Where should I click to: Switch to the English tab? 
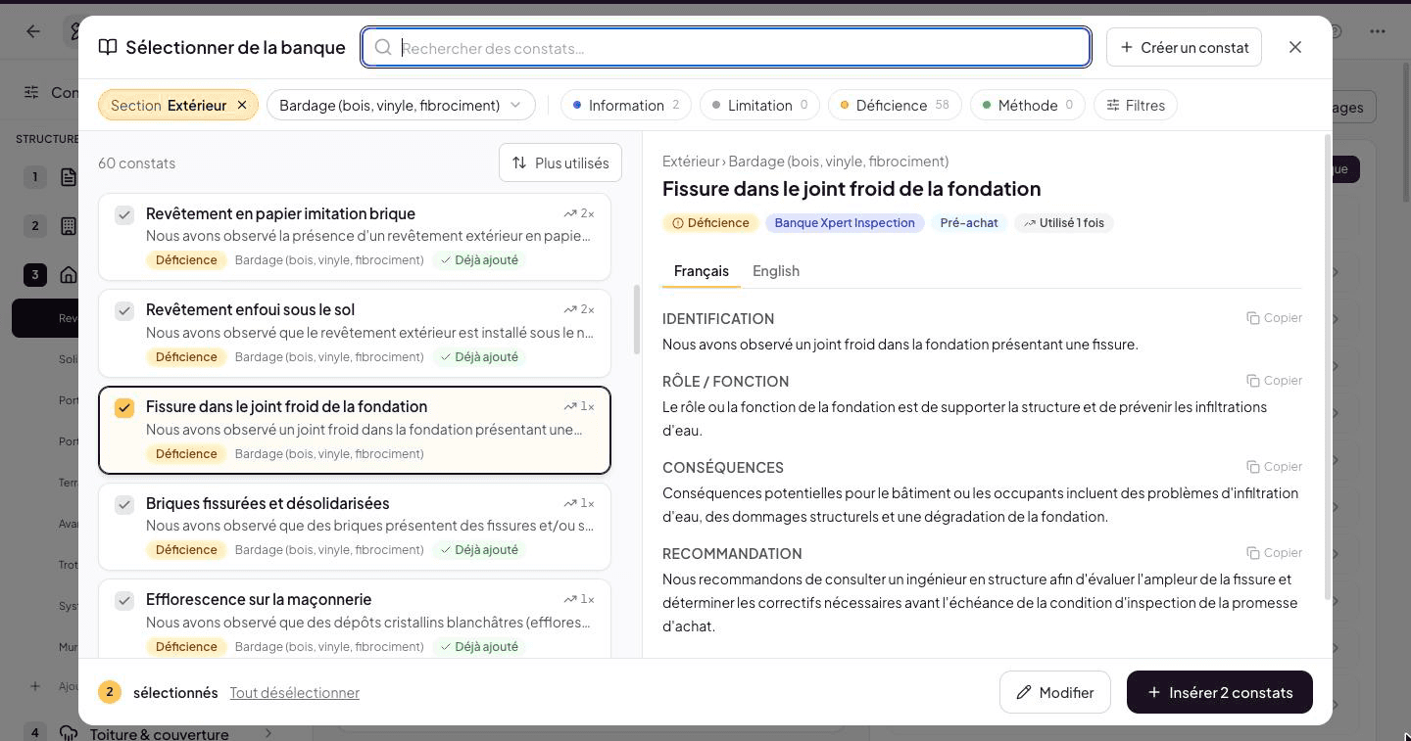(776, 270)
